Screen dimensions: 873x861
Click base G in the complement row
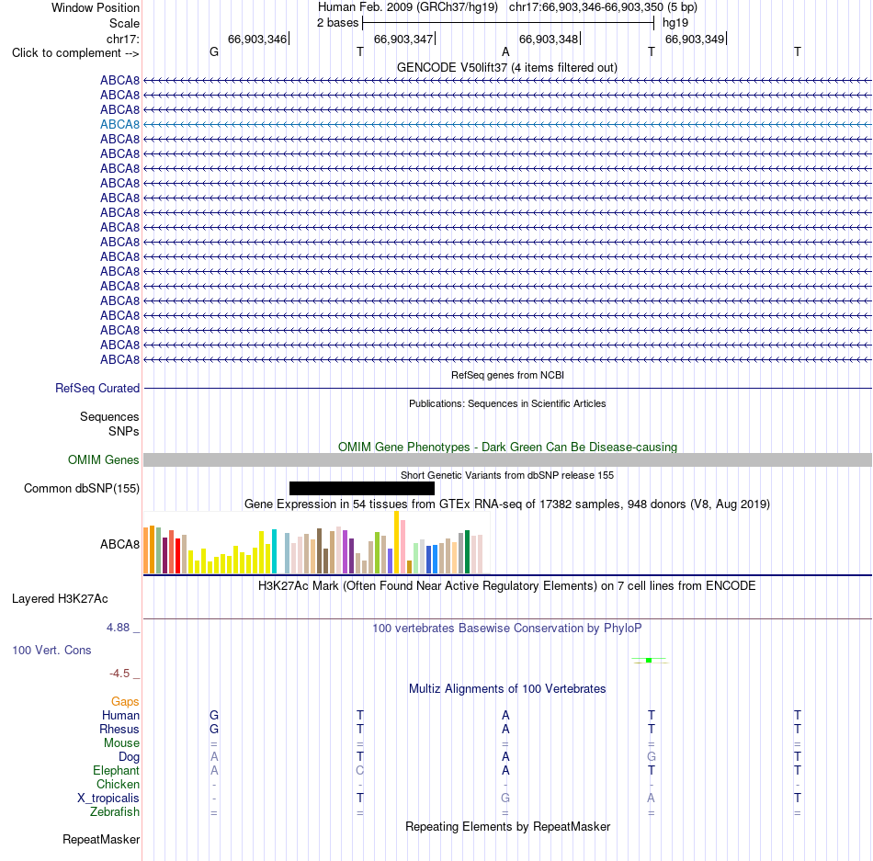point(214,51)
